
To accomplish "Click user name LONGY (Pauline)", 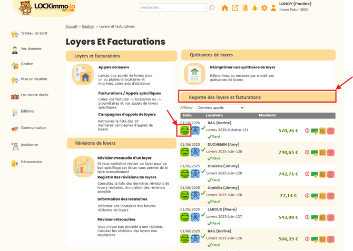I will 296,4.
